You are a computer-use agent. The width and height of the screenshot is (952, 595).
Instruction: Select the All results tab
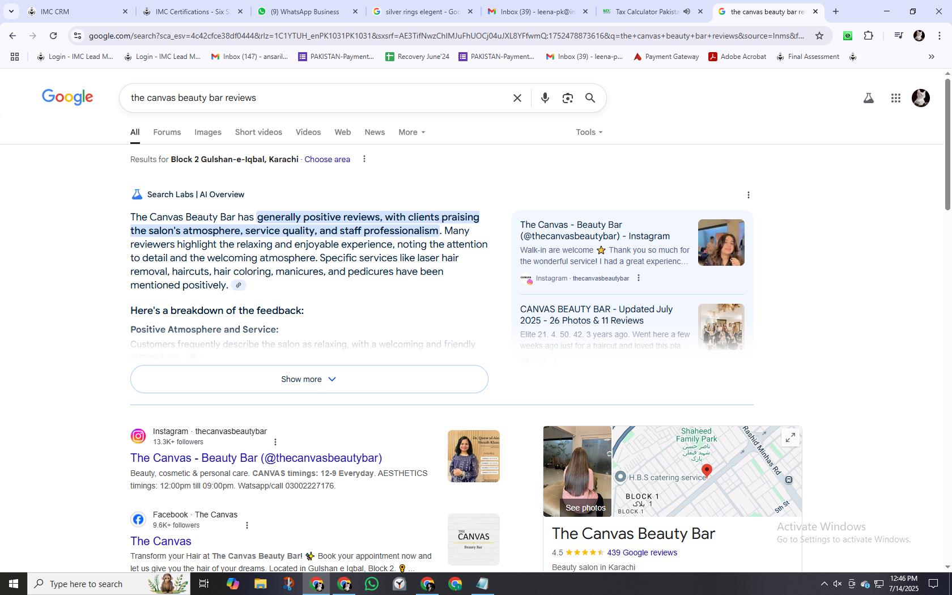pyautogui.click(x=135, y=132)
